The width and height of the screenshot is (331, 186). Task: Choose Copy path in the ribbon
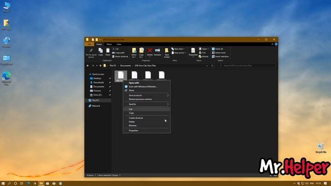click(118, 53)
